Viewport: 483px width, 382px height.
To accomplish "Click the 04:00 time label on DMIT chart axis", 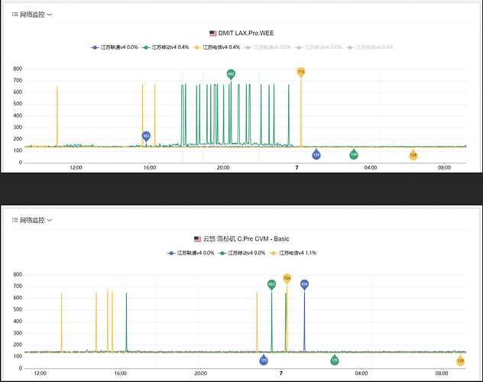I will pos(371,167).
